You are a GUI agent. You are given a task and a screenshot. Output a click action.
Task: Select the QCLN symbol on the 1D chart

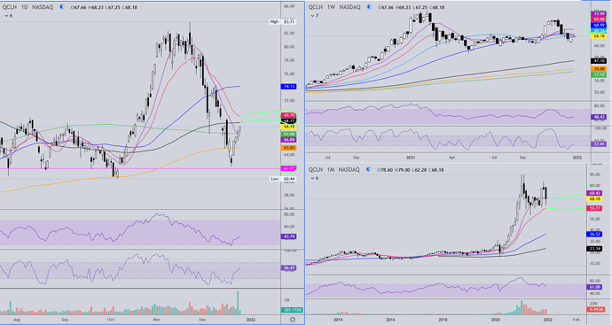pyautogui.click(x=10, y=7)
